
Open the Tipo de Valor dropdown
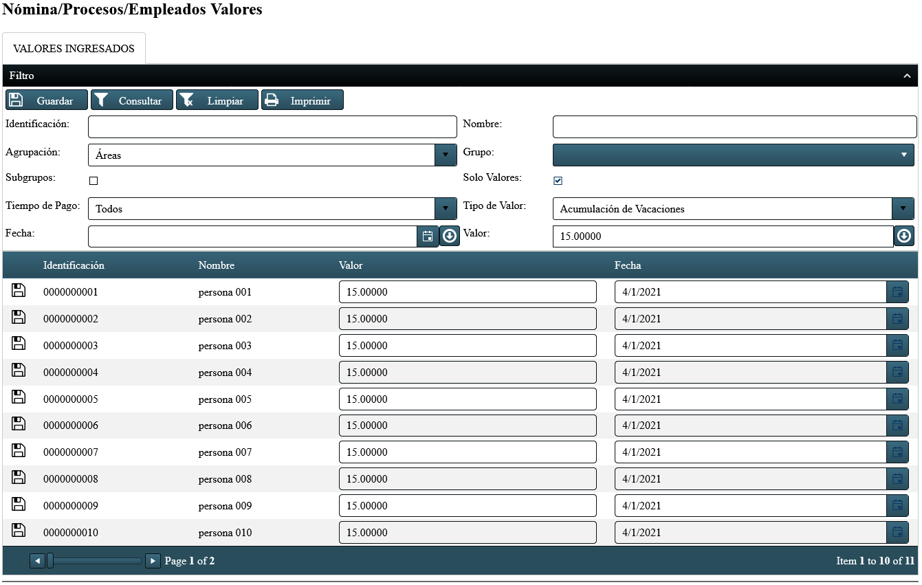coord(903,208)
